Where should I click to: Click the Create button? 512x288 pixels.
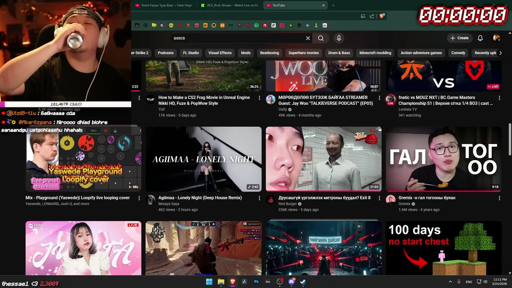point(459,38)
